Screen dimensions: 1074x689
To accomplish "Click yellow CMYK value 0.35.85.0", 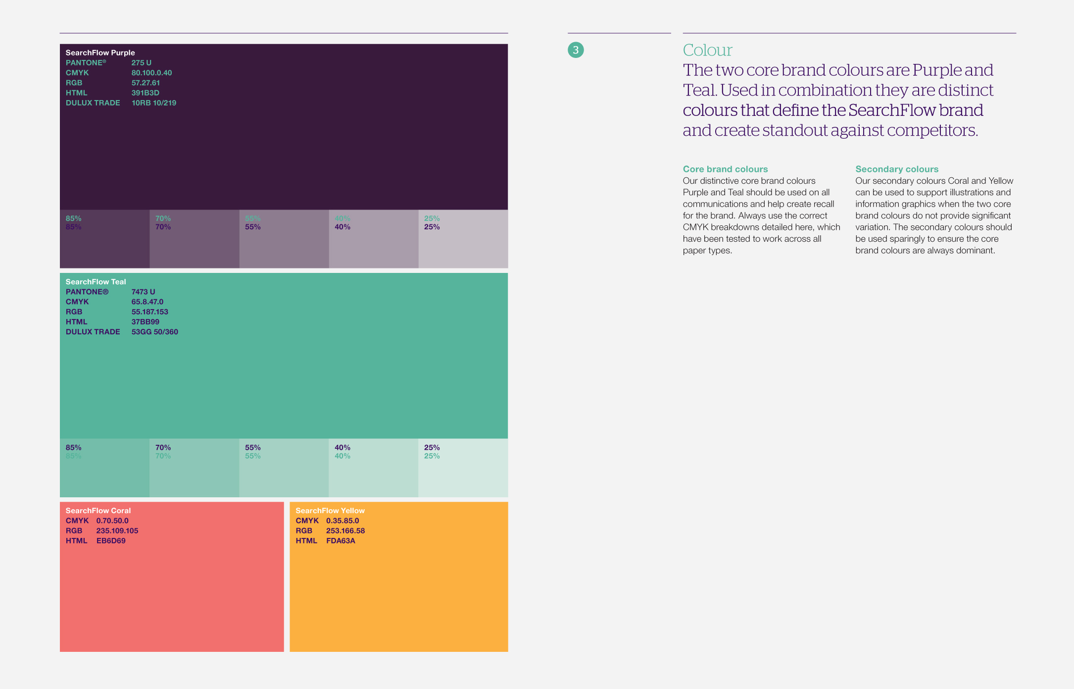I will (x=342, y=521).
